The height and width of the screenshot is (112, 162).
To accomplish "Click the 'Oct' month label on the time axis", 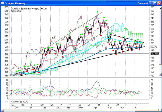I will (x=16, y=107).
